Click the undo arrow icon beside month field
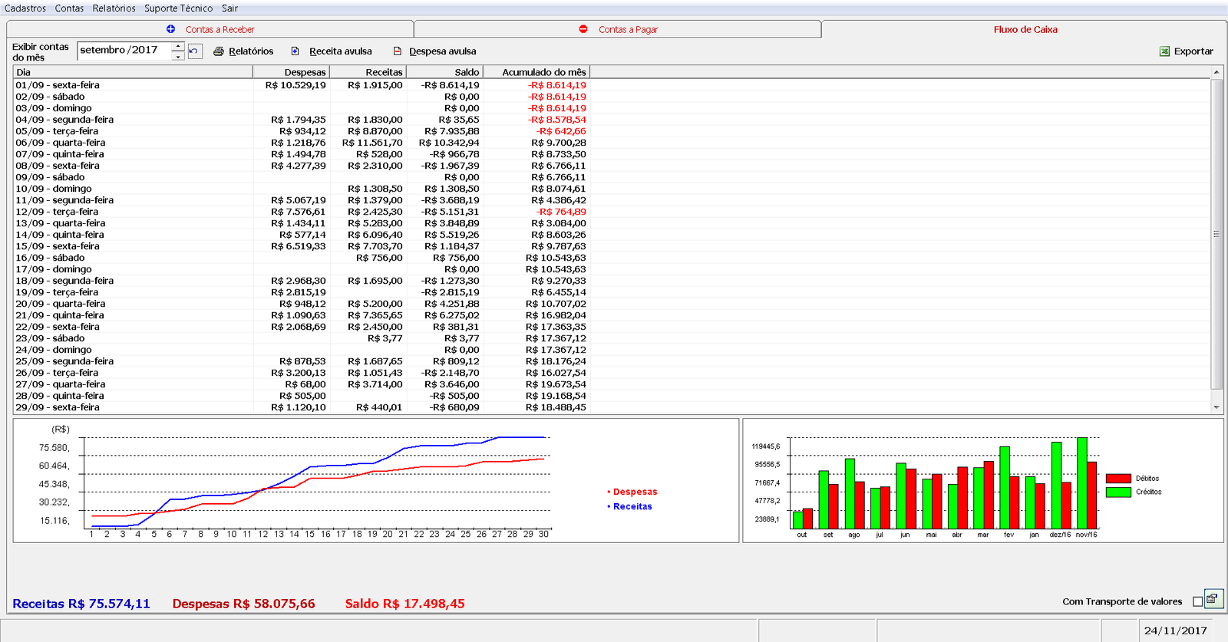The image size is (1228, 642). [x=194, y=51]
